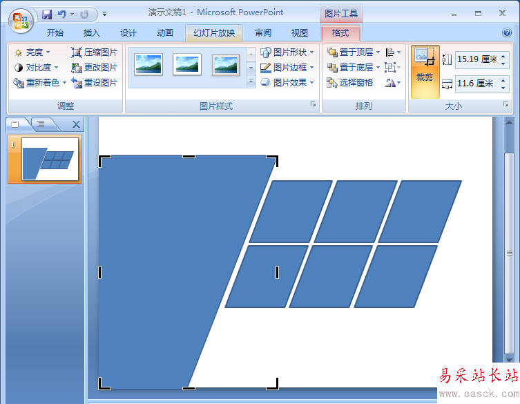The image size is (520, 404).
Task: Click the vertical scrollbar thumb
Action: tap(509, 253)
